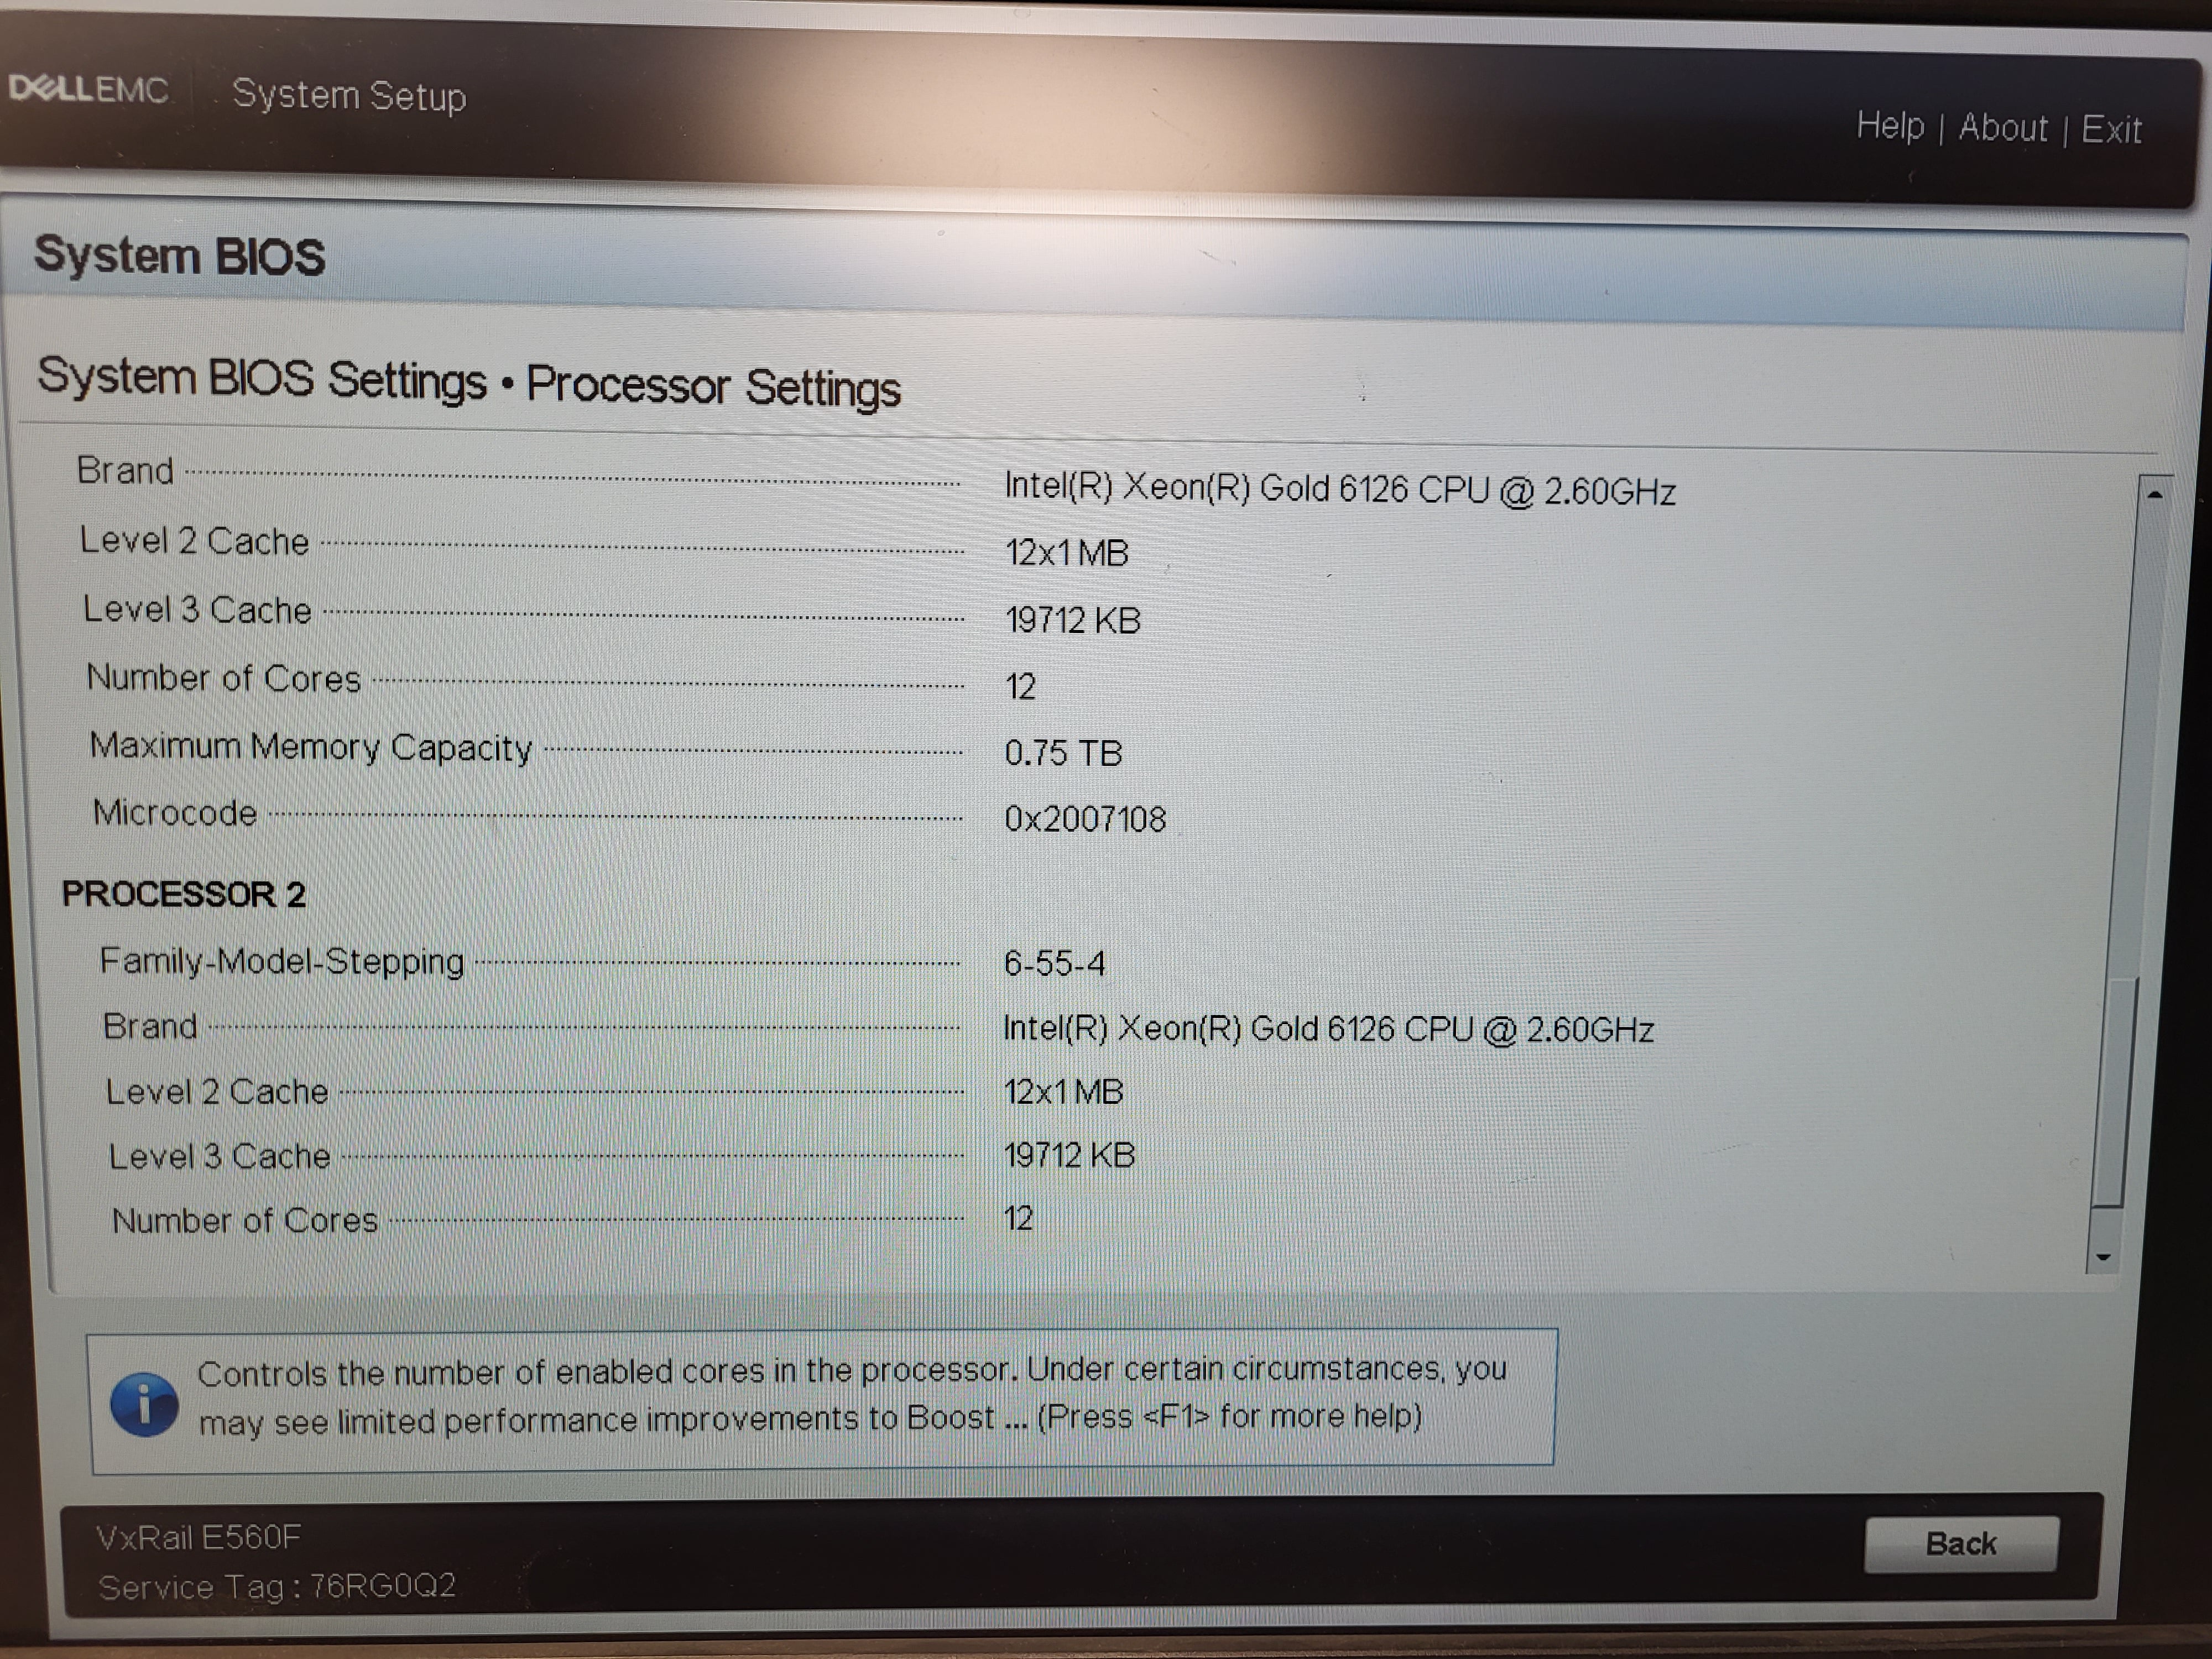Select Processor 2 Xeon Gold 6126 value
2212x1659 pixels.
[x=1328, y=1029]
